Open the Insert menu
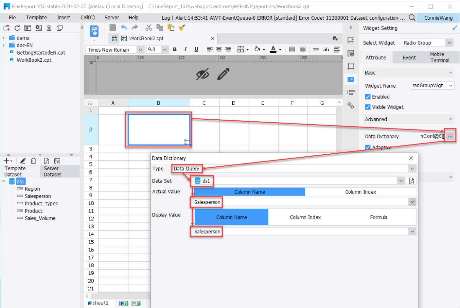This screenshot has width=460, height=308. [x=63, y=17]
